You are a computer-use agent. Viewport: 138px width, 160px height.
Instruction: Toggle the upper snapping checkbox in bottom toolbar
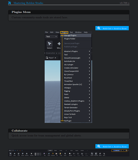click(35, 153)
